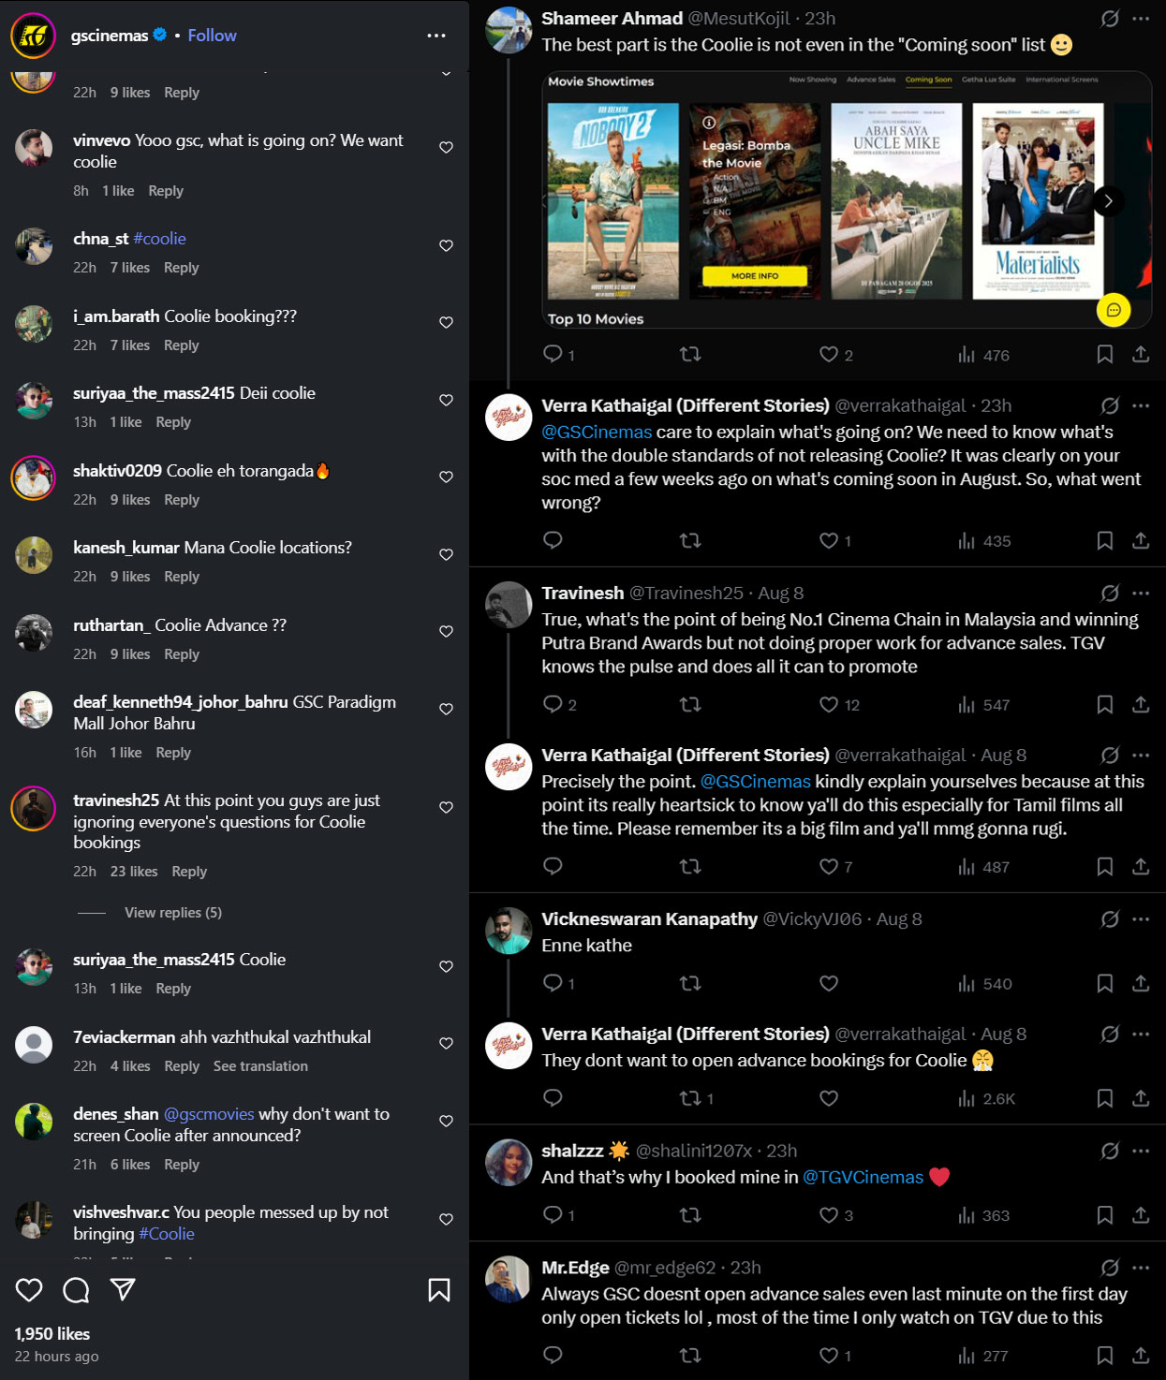Follow the gscinemas account

pos(212,35)
